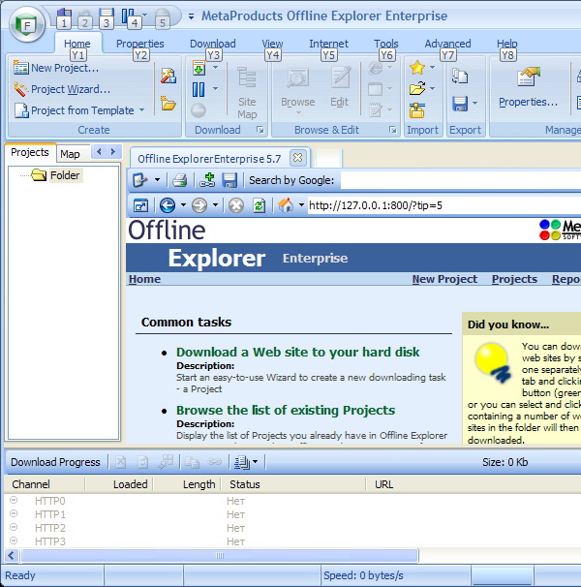
Task: Open Download a Web site to your hard disk
Action: click(x=298, y=353)
